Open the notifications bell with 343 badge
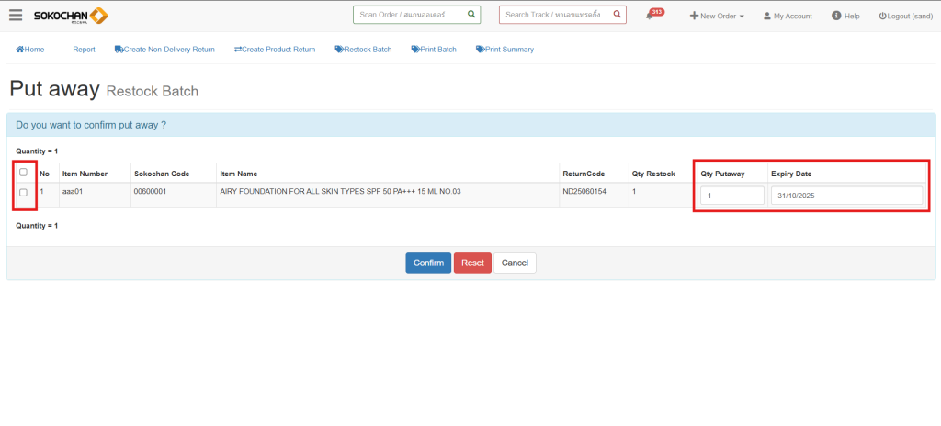The image size is (941, 426). 651,17
